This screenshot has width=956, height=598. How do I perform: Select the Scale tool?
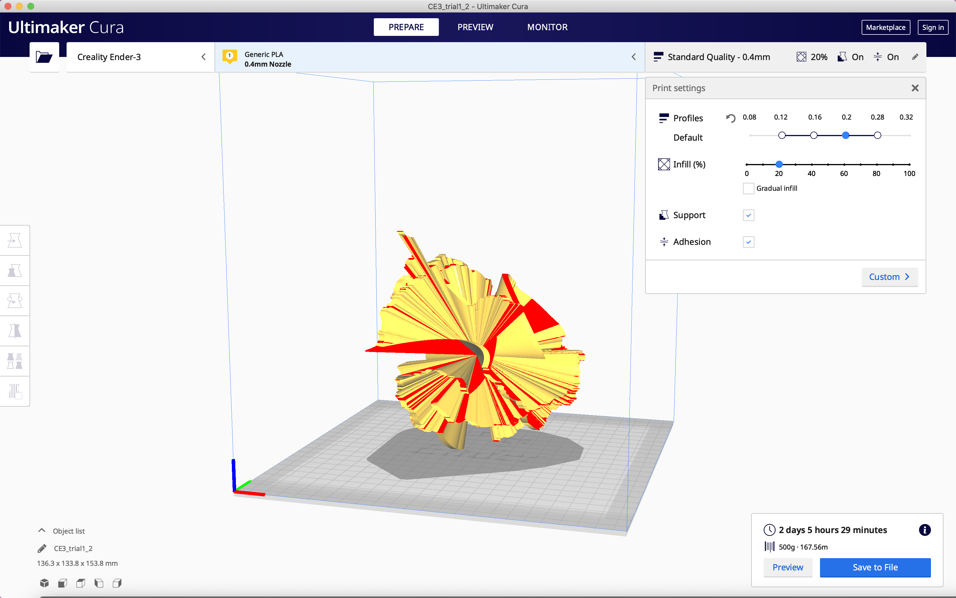(x=15, y=271)
